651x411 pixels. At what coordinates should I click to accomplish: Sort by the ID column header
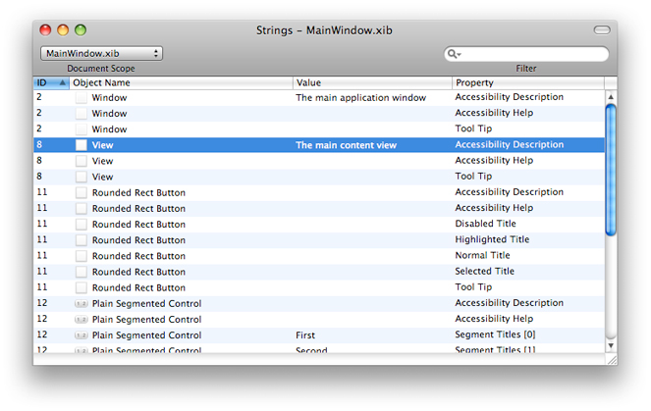tap(51, 83)
